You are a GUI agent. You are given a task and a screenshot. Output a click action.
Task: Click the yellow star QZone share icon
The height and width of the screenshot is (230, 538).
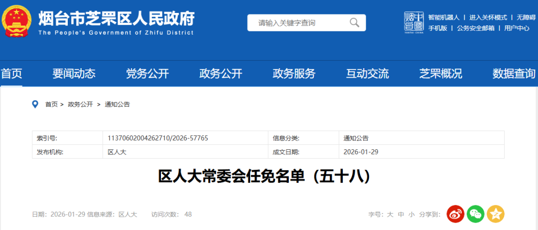pyautogui.click(x=496, y=214)
